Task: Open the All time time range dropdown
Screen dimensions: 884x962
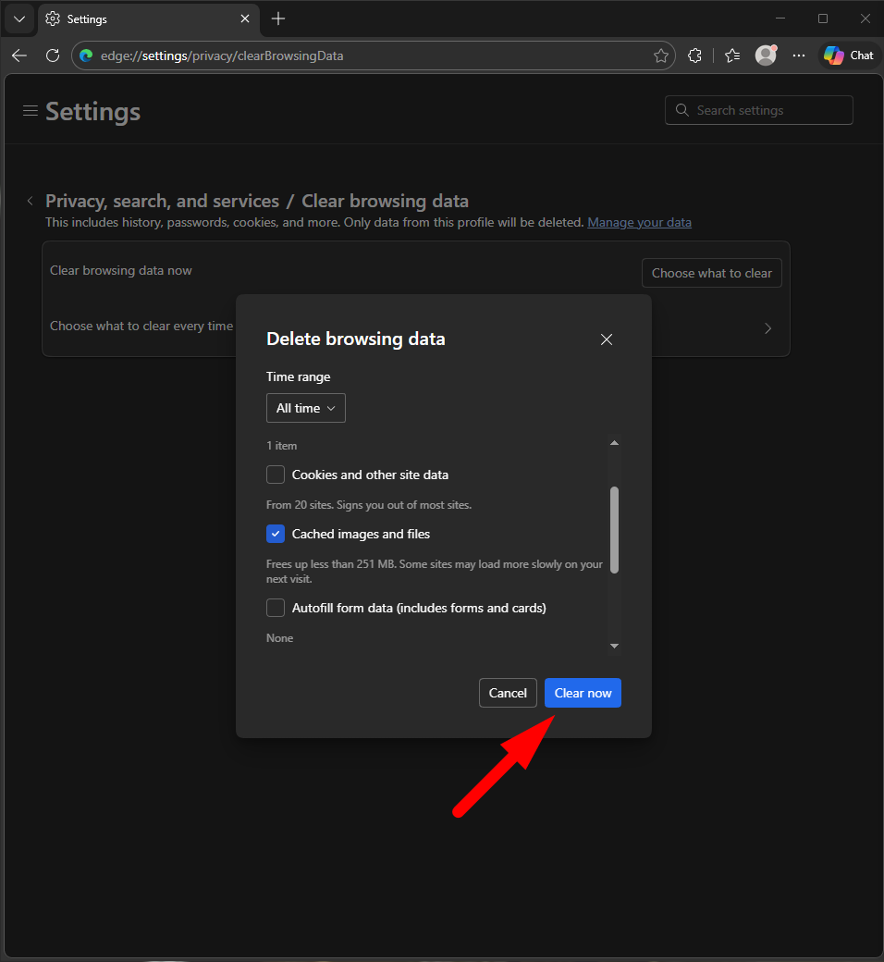Action: coord(305,408)
